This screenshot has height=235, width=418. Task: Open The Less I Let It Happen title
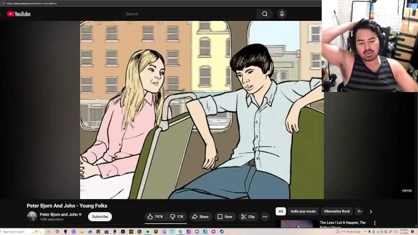[343, 225]
